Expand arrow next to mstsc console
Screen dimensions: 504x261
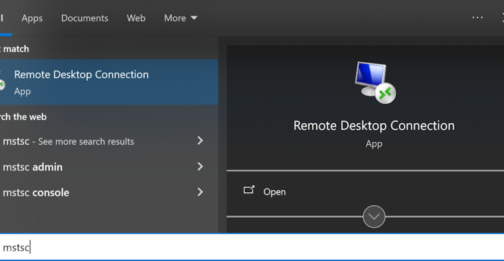tap(200, 192)
